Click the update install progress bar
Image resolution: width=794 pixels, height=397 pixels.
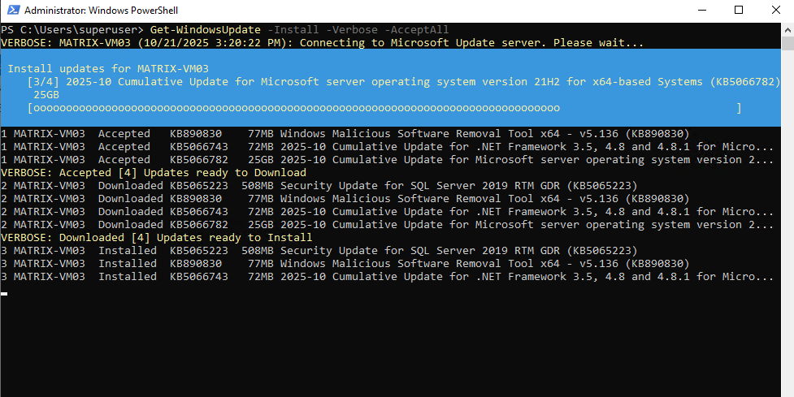[384, 108]
